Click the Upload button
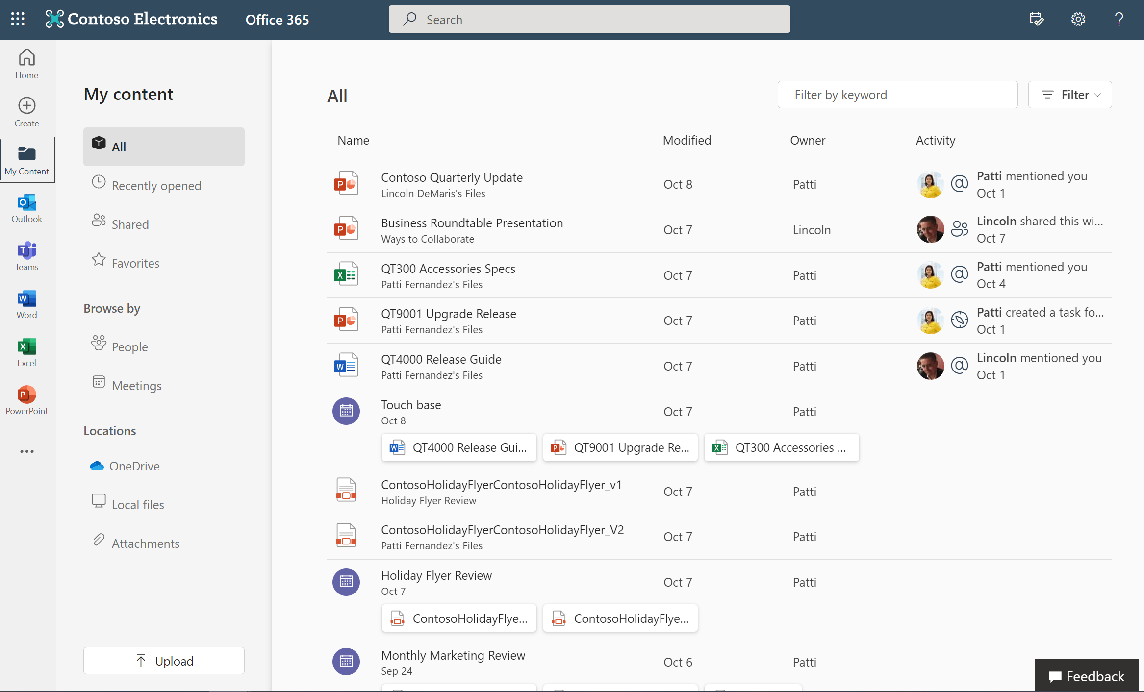This screenshot has width=1144, height=692. pyautogui.click(x=163, y=660)
